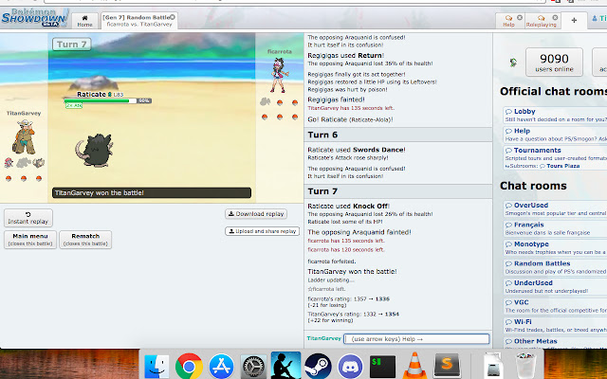Open Finder from the dock

coord(156,366)
